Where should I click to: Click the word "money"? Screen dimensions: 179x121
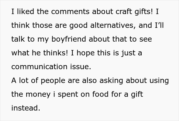point(40,95)
